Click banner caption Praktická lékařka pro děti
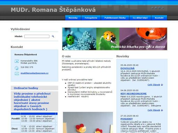The height and width of the screenshot is (133, 178). coord(138,47)
